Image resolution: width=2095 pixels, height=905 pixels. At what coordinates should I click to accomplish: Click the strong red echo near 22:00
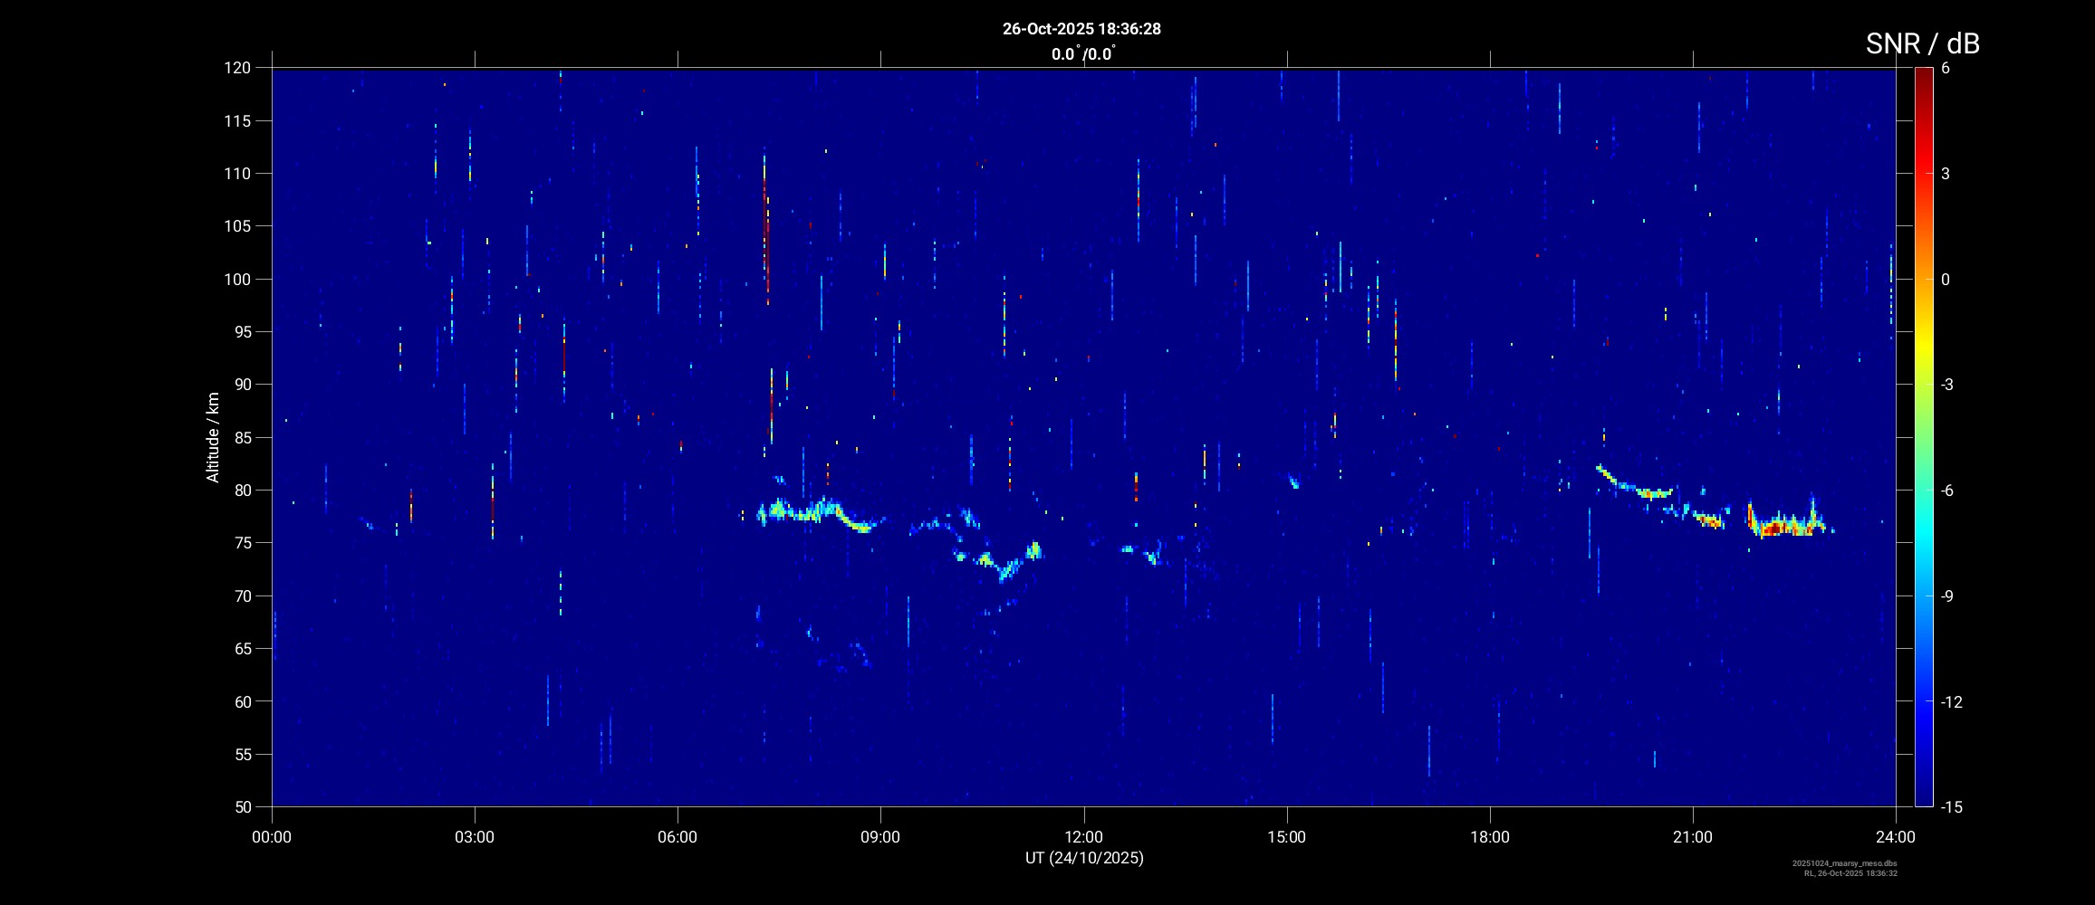point(1780,528)
